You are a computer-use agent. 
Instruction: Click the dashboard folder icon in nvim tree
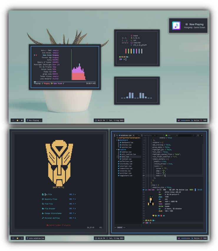click(119, 140)
